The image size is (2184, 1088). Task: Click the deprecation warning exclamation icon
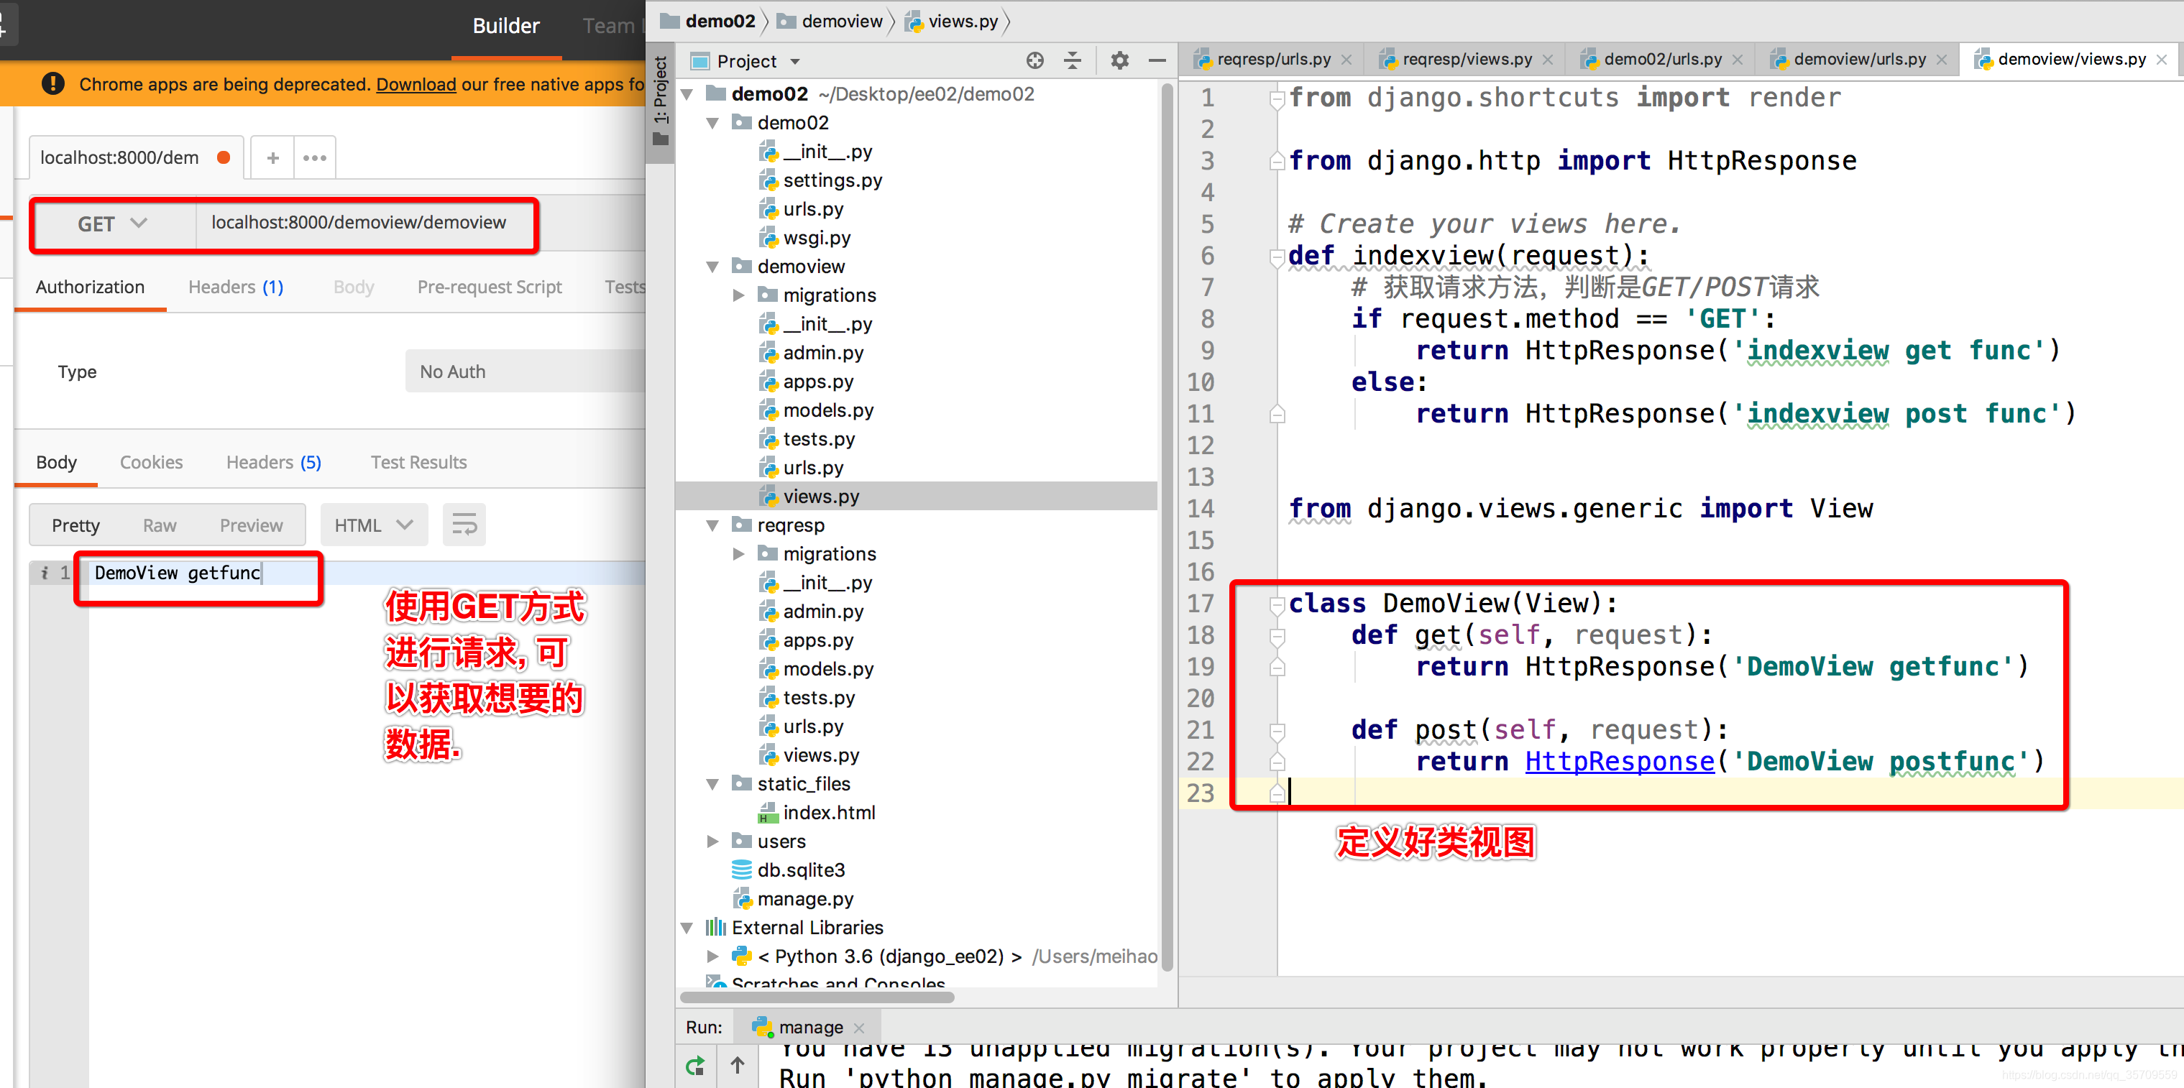[x=52, y=84]
